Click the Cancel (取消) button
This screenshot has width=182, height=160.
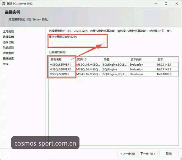coord(169,154)
